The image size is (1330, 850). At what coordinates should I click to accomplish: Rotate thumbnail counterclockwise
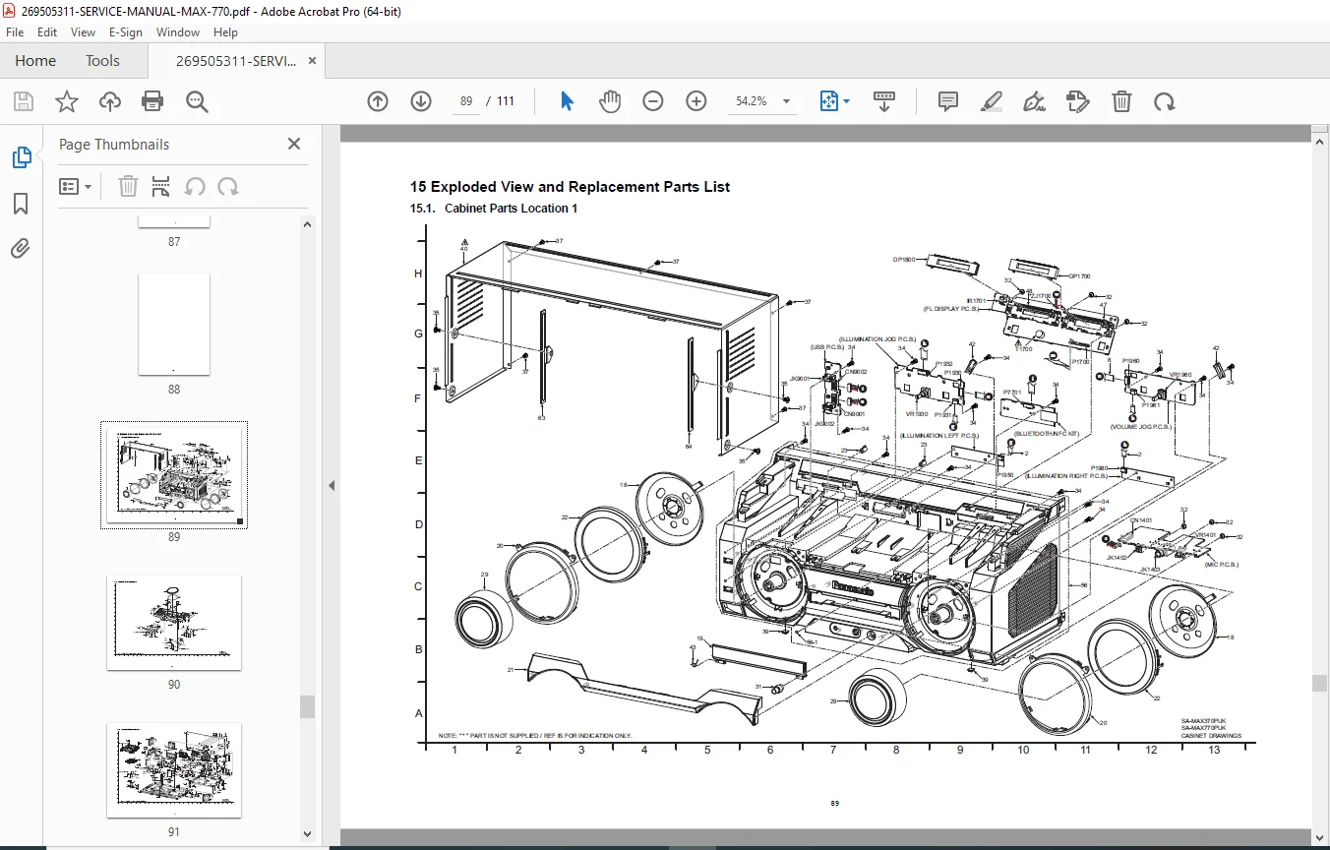(195, 186)
